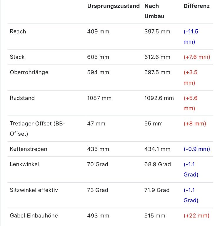Screen dimensions: 220x226
Task: Click the Stack value 612.6 mm
Action: click(157, 57)
